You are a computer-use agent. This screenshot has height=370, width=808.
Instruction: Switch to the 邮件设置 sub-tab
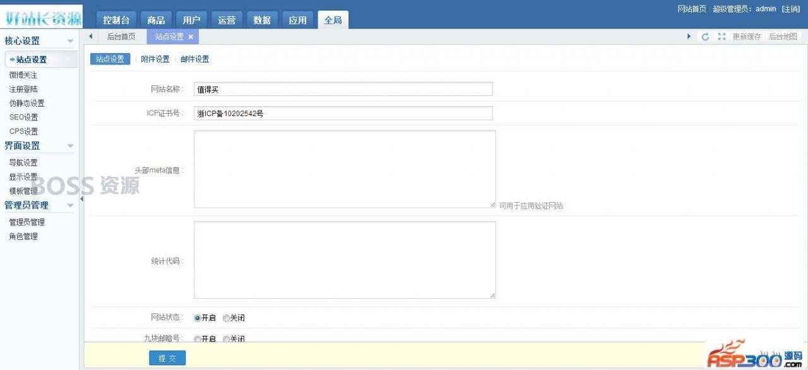coord(194,59)
